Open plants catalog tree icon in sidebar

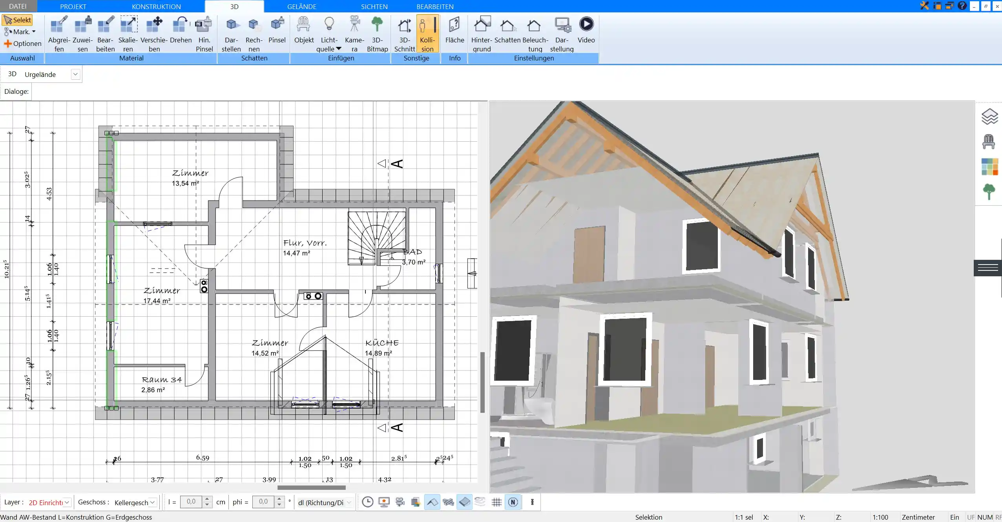click(x=989, y=192)
